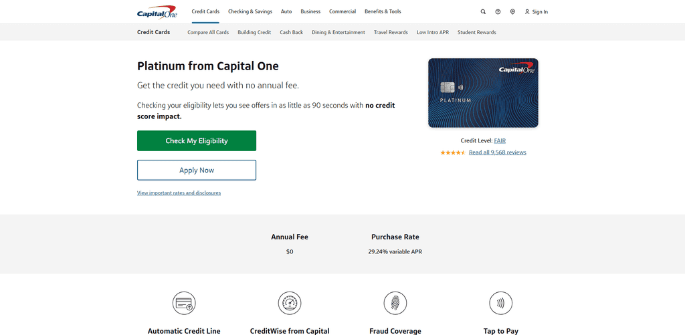This screenshot has height=335, width=685.
Task: Click the Purchase Rate label
Action: tap(395, 237)
